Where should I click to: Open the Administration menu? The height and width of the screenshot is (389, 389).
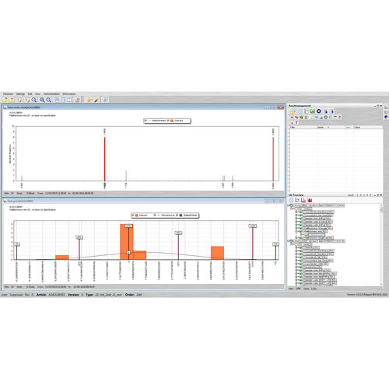pyautogui.click(x=51, y=94)
